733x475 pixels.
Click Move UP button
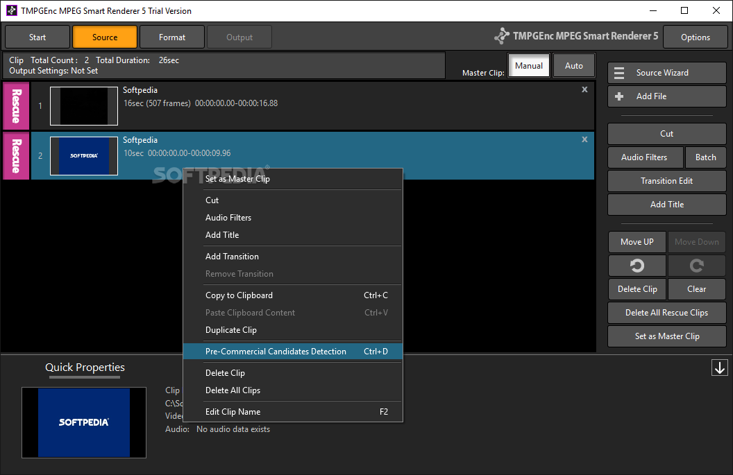point(637,242)
